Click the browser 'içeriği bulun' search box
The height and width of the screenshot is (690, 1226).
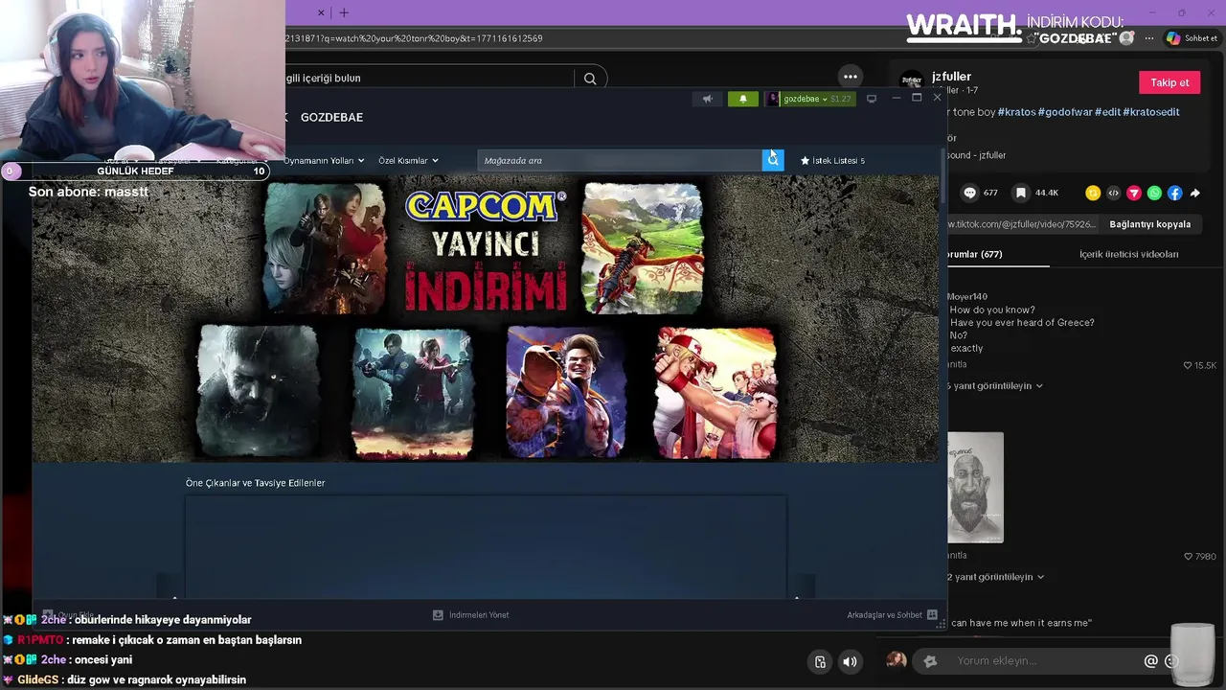tap(429, 79)
